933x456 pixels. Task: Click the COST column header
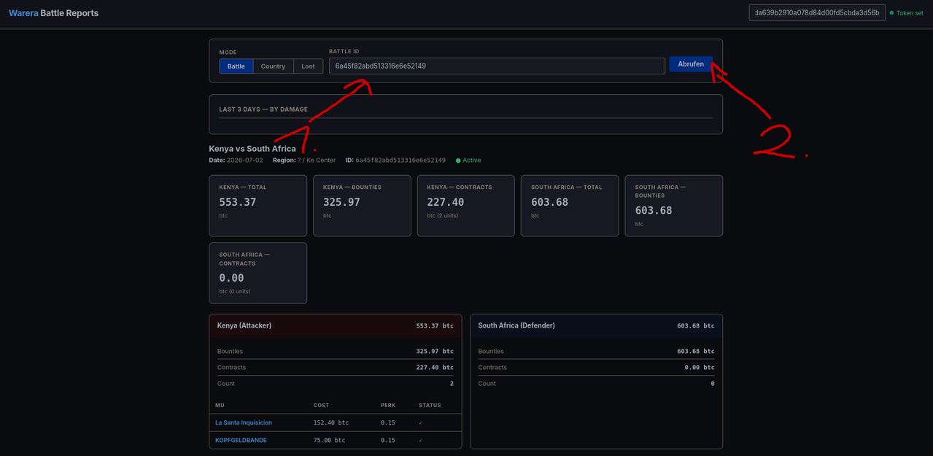(x=321, y=405)
